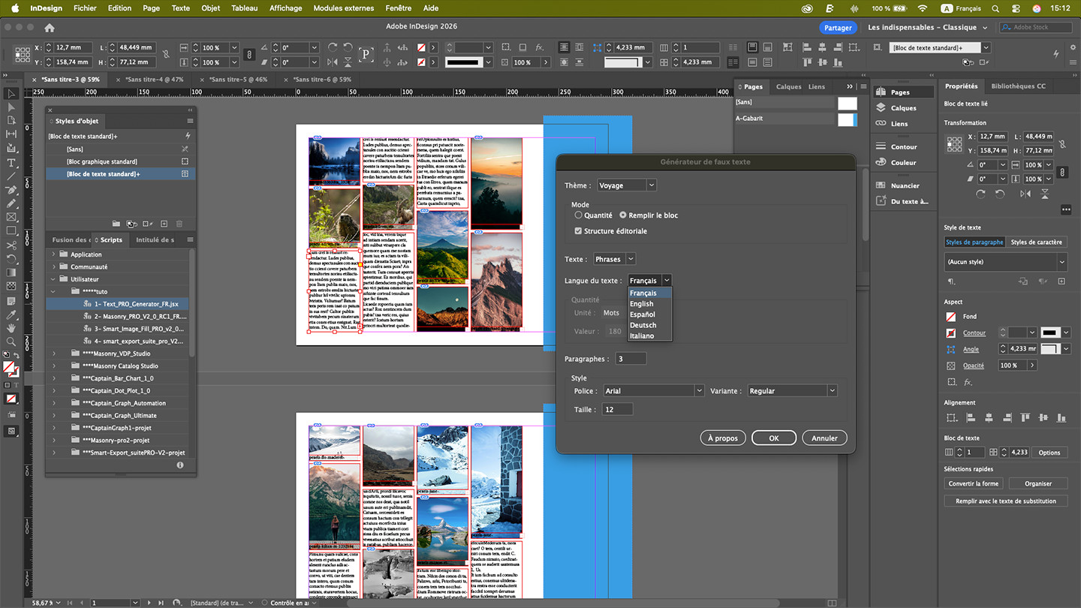This screenshot has width=1081, height=608.
Task: Click the Fond fill color swatch in Aspect
Action: [x=951, y=317]
